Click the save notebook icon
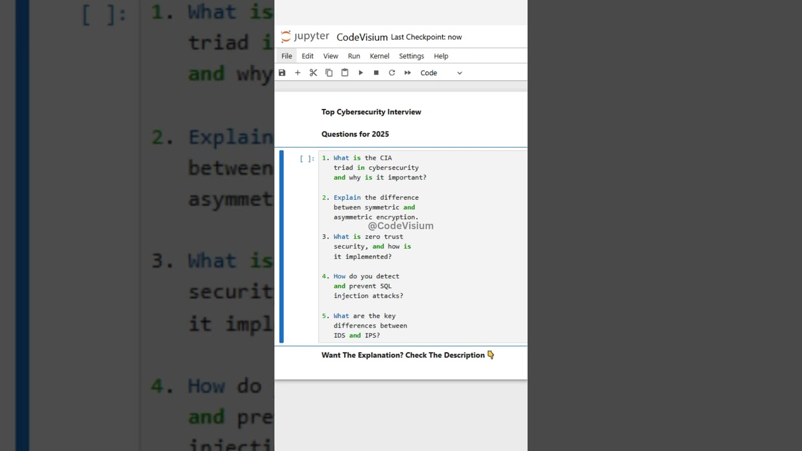The width and height of the screenshot is (802, 451). coord(282,73)
